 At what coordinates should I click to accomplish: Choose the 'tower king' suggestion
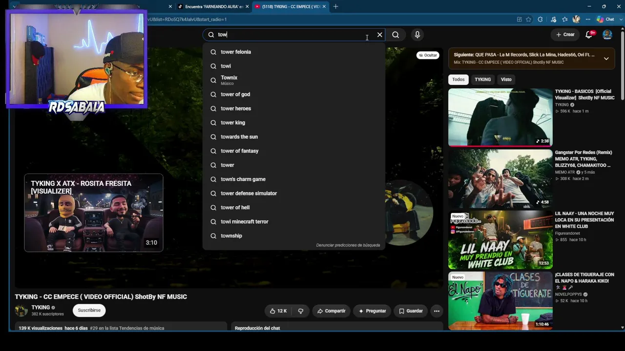(294, 122)
